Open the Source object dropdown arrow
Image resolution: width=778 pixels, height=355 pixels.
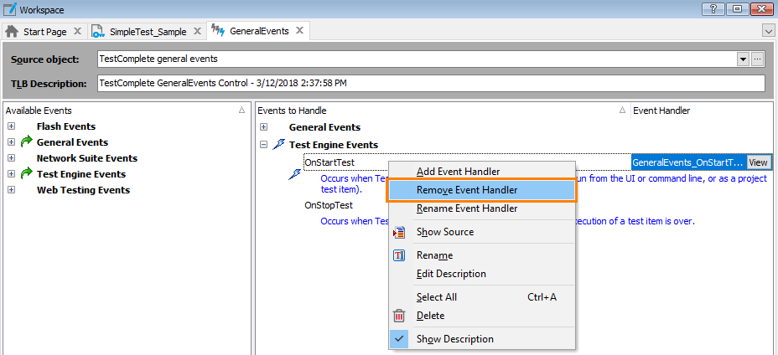[x=743, y=59]
